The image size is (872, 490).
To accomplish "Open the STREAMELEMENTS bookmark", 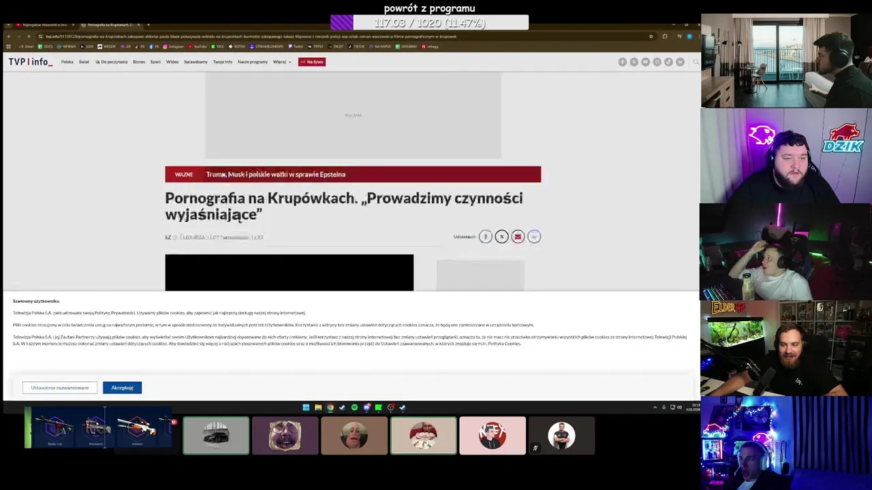I will click(x=267, y=46).
